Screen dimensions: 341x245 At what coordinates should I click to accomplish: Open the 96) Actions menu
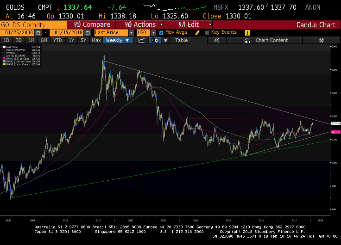click(x=141, y=24)
